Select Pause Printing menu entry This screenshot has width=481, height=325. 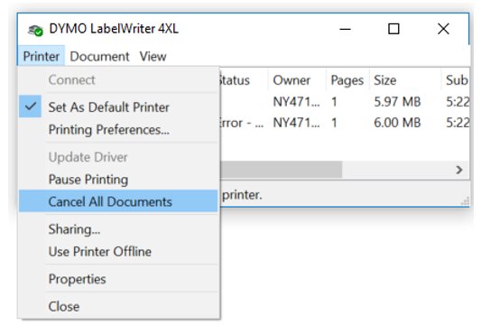point(118,180)
